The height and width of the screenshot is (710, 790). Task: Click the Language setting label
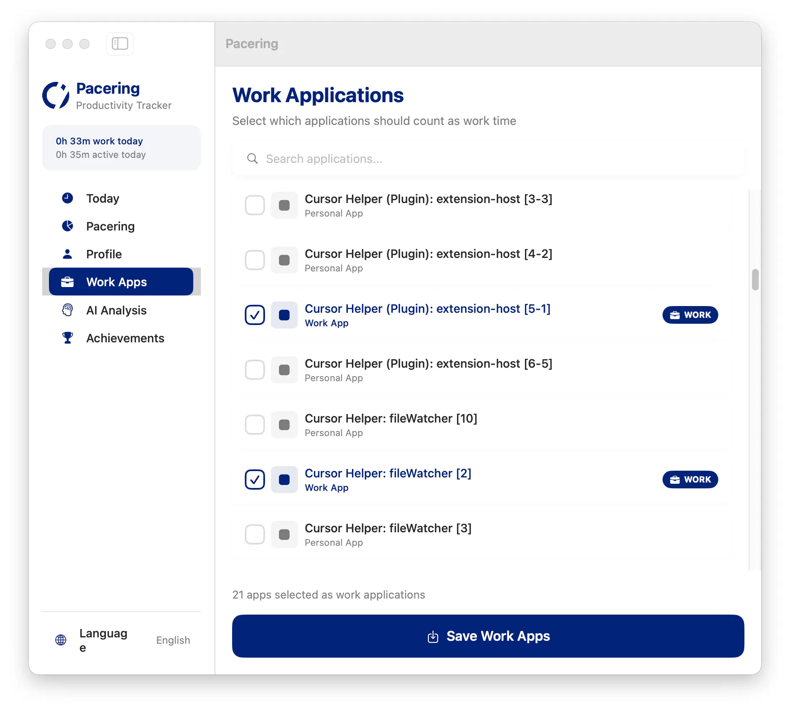[x=103, y=640]
